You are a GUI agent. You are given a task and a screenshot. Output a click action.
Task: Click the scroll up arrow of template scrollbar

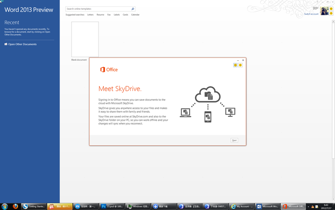(x=333, y=21)
